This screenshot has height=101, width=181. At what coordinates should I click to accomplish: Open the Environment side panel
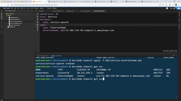pyautogui.click(x=2, y=16)
